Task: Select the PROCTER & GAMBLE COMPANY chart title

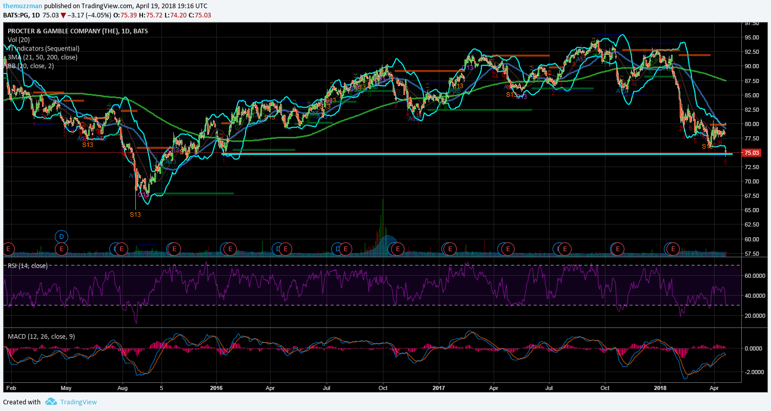Action: tap(77, 31)
